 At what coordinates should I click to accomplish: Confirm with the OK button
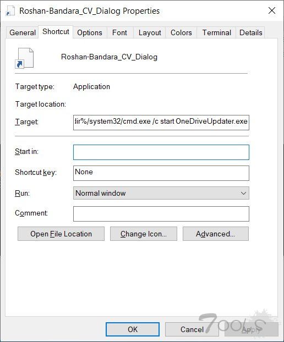click(133, 329)
